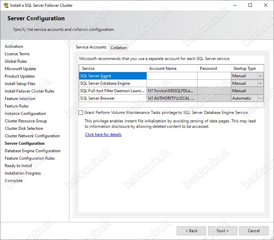The height and width of the screenshot is (240, 274).
Task: Click the Next button
Action: pos(222,231)
